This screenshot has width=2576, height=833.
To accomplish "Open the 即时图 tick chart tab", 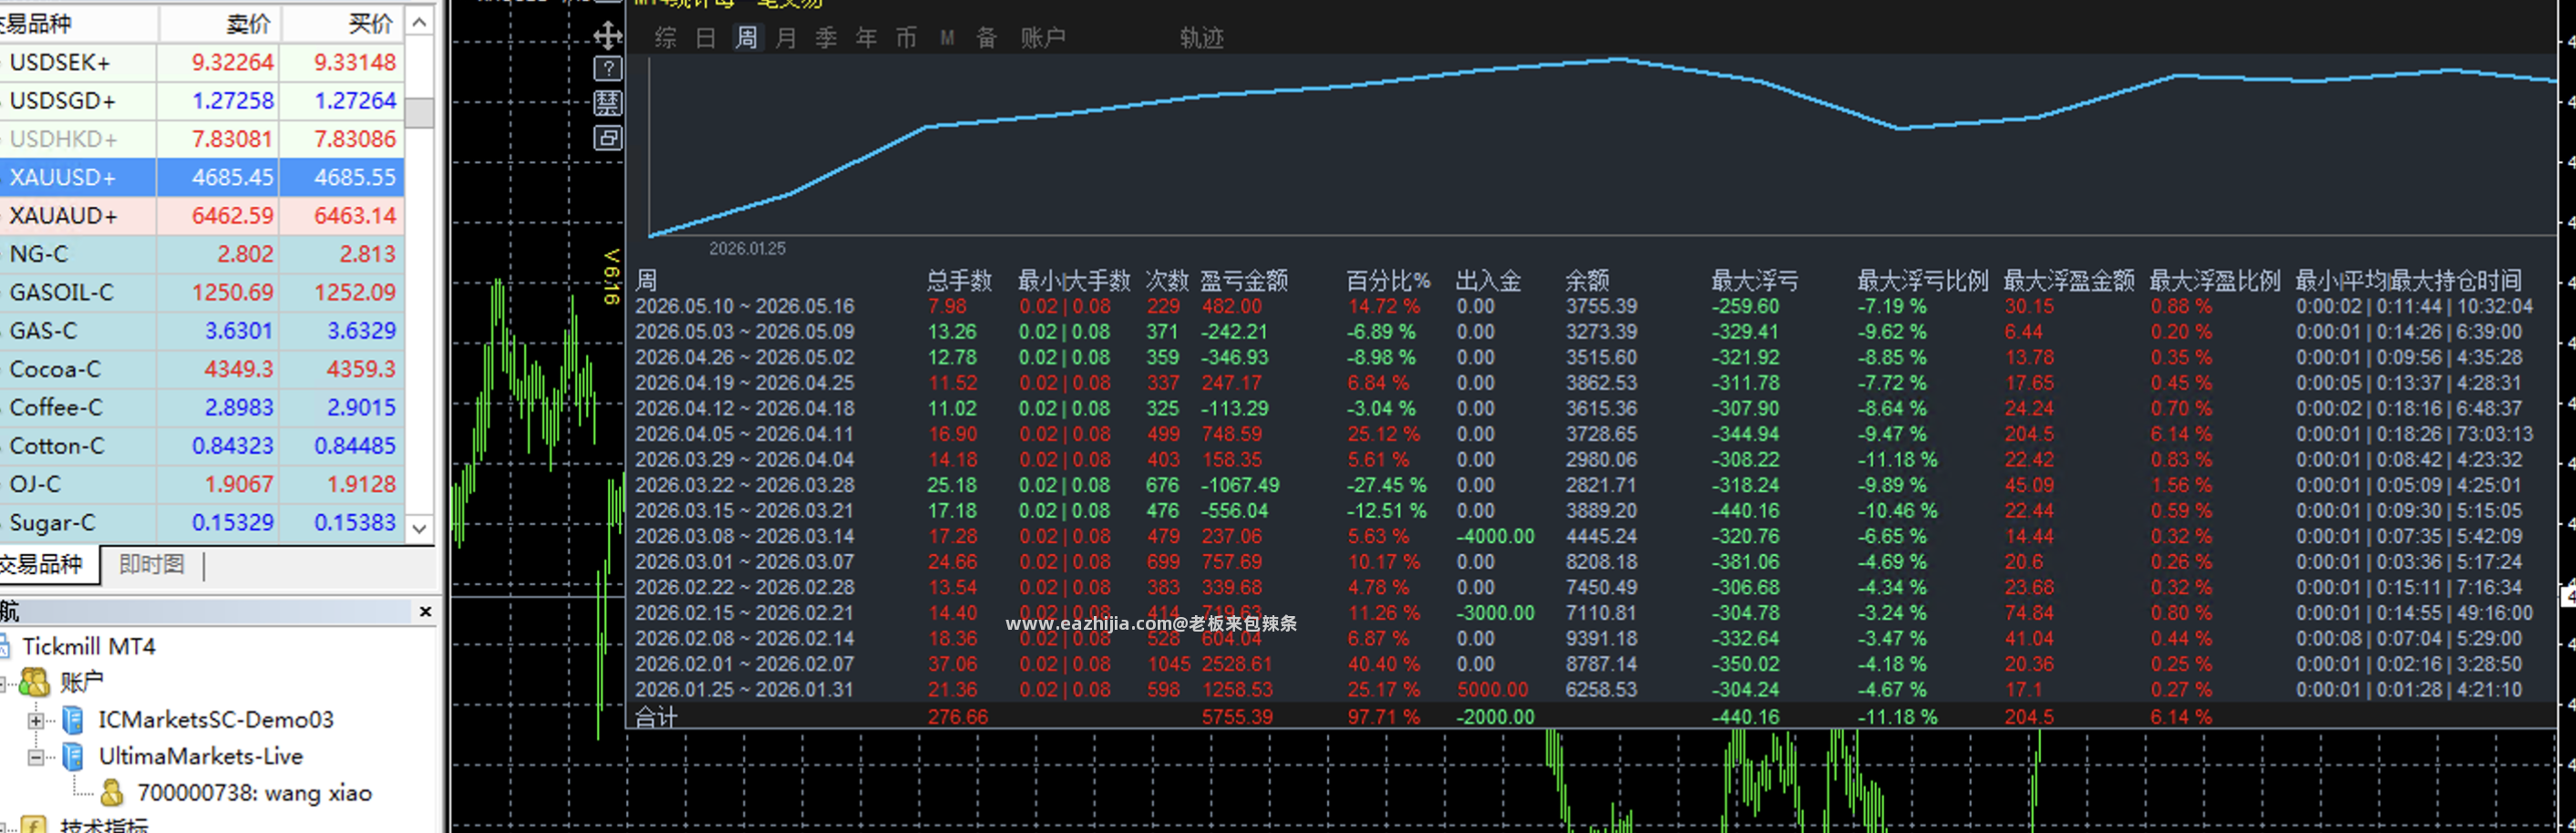I will click(152, 564).
